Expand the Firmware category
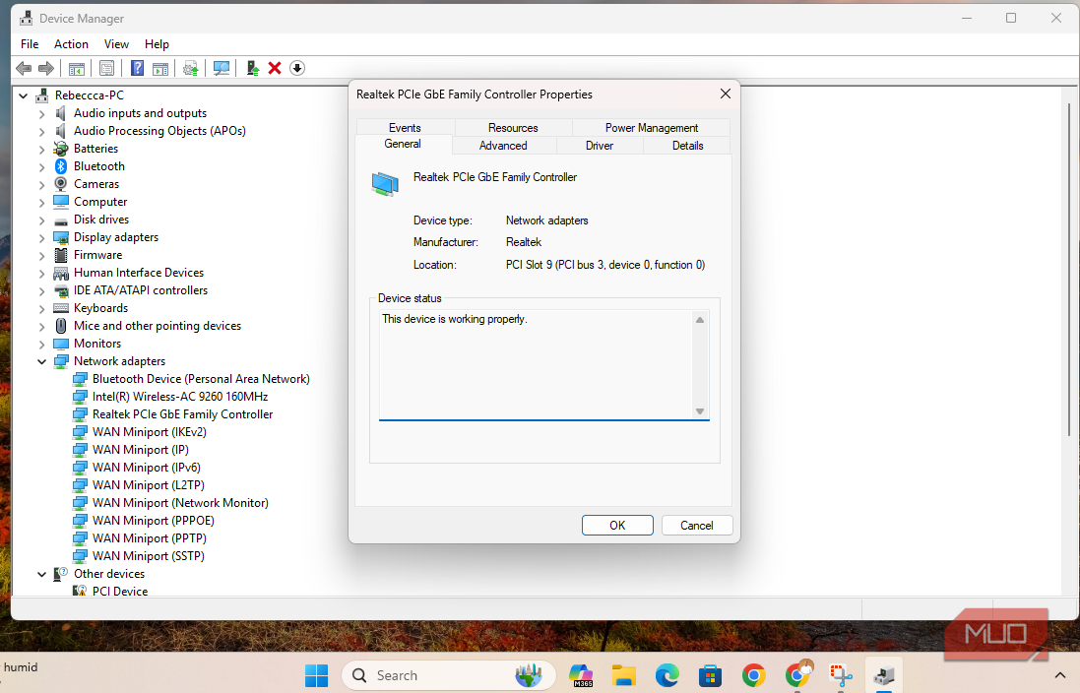The width and height of the screenshot is (1080, 693). pos(42,256)
